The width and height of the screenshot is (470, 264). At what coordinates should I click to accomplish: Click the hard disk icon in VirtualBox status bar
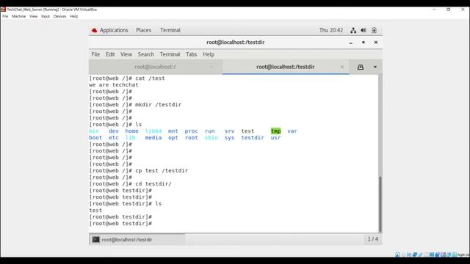[397, 254]
